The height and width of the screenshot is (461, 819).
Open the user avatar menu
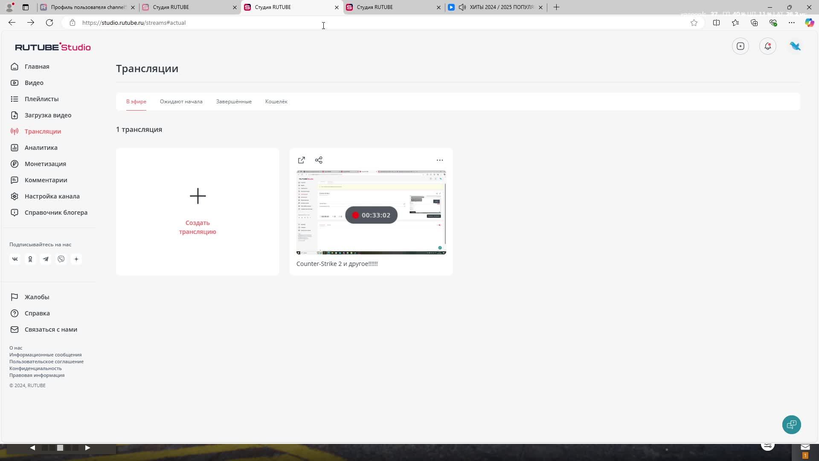point(795,46)
